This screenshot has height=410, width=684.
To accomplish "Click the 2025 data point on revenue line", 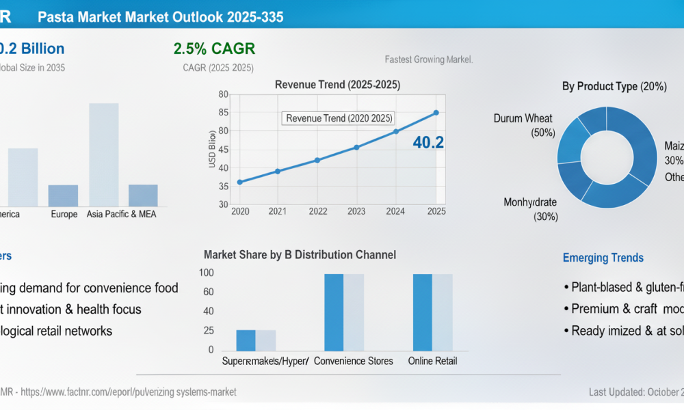I will [x=436, y=113].
